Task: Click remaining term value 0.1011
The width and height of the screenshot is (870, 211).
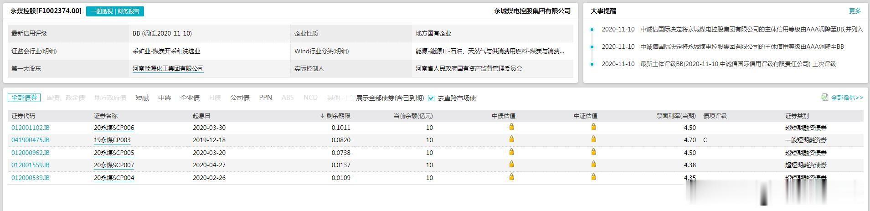Action: point(341,128)
